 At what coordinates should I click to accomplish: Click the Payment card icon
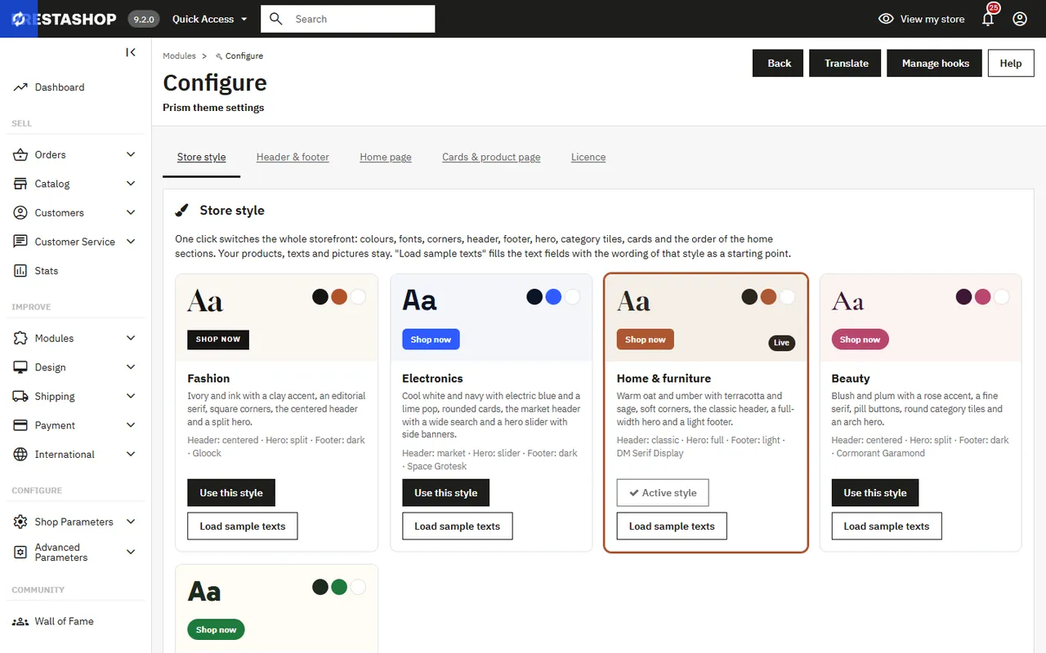20,425
